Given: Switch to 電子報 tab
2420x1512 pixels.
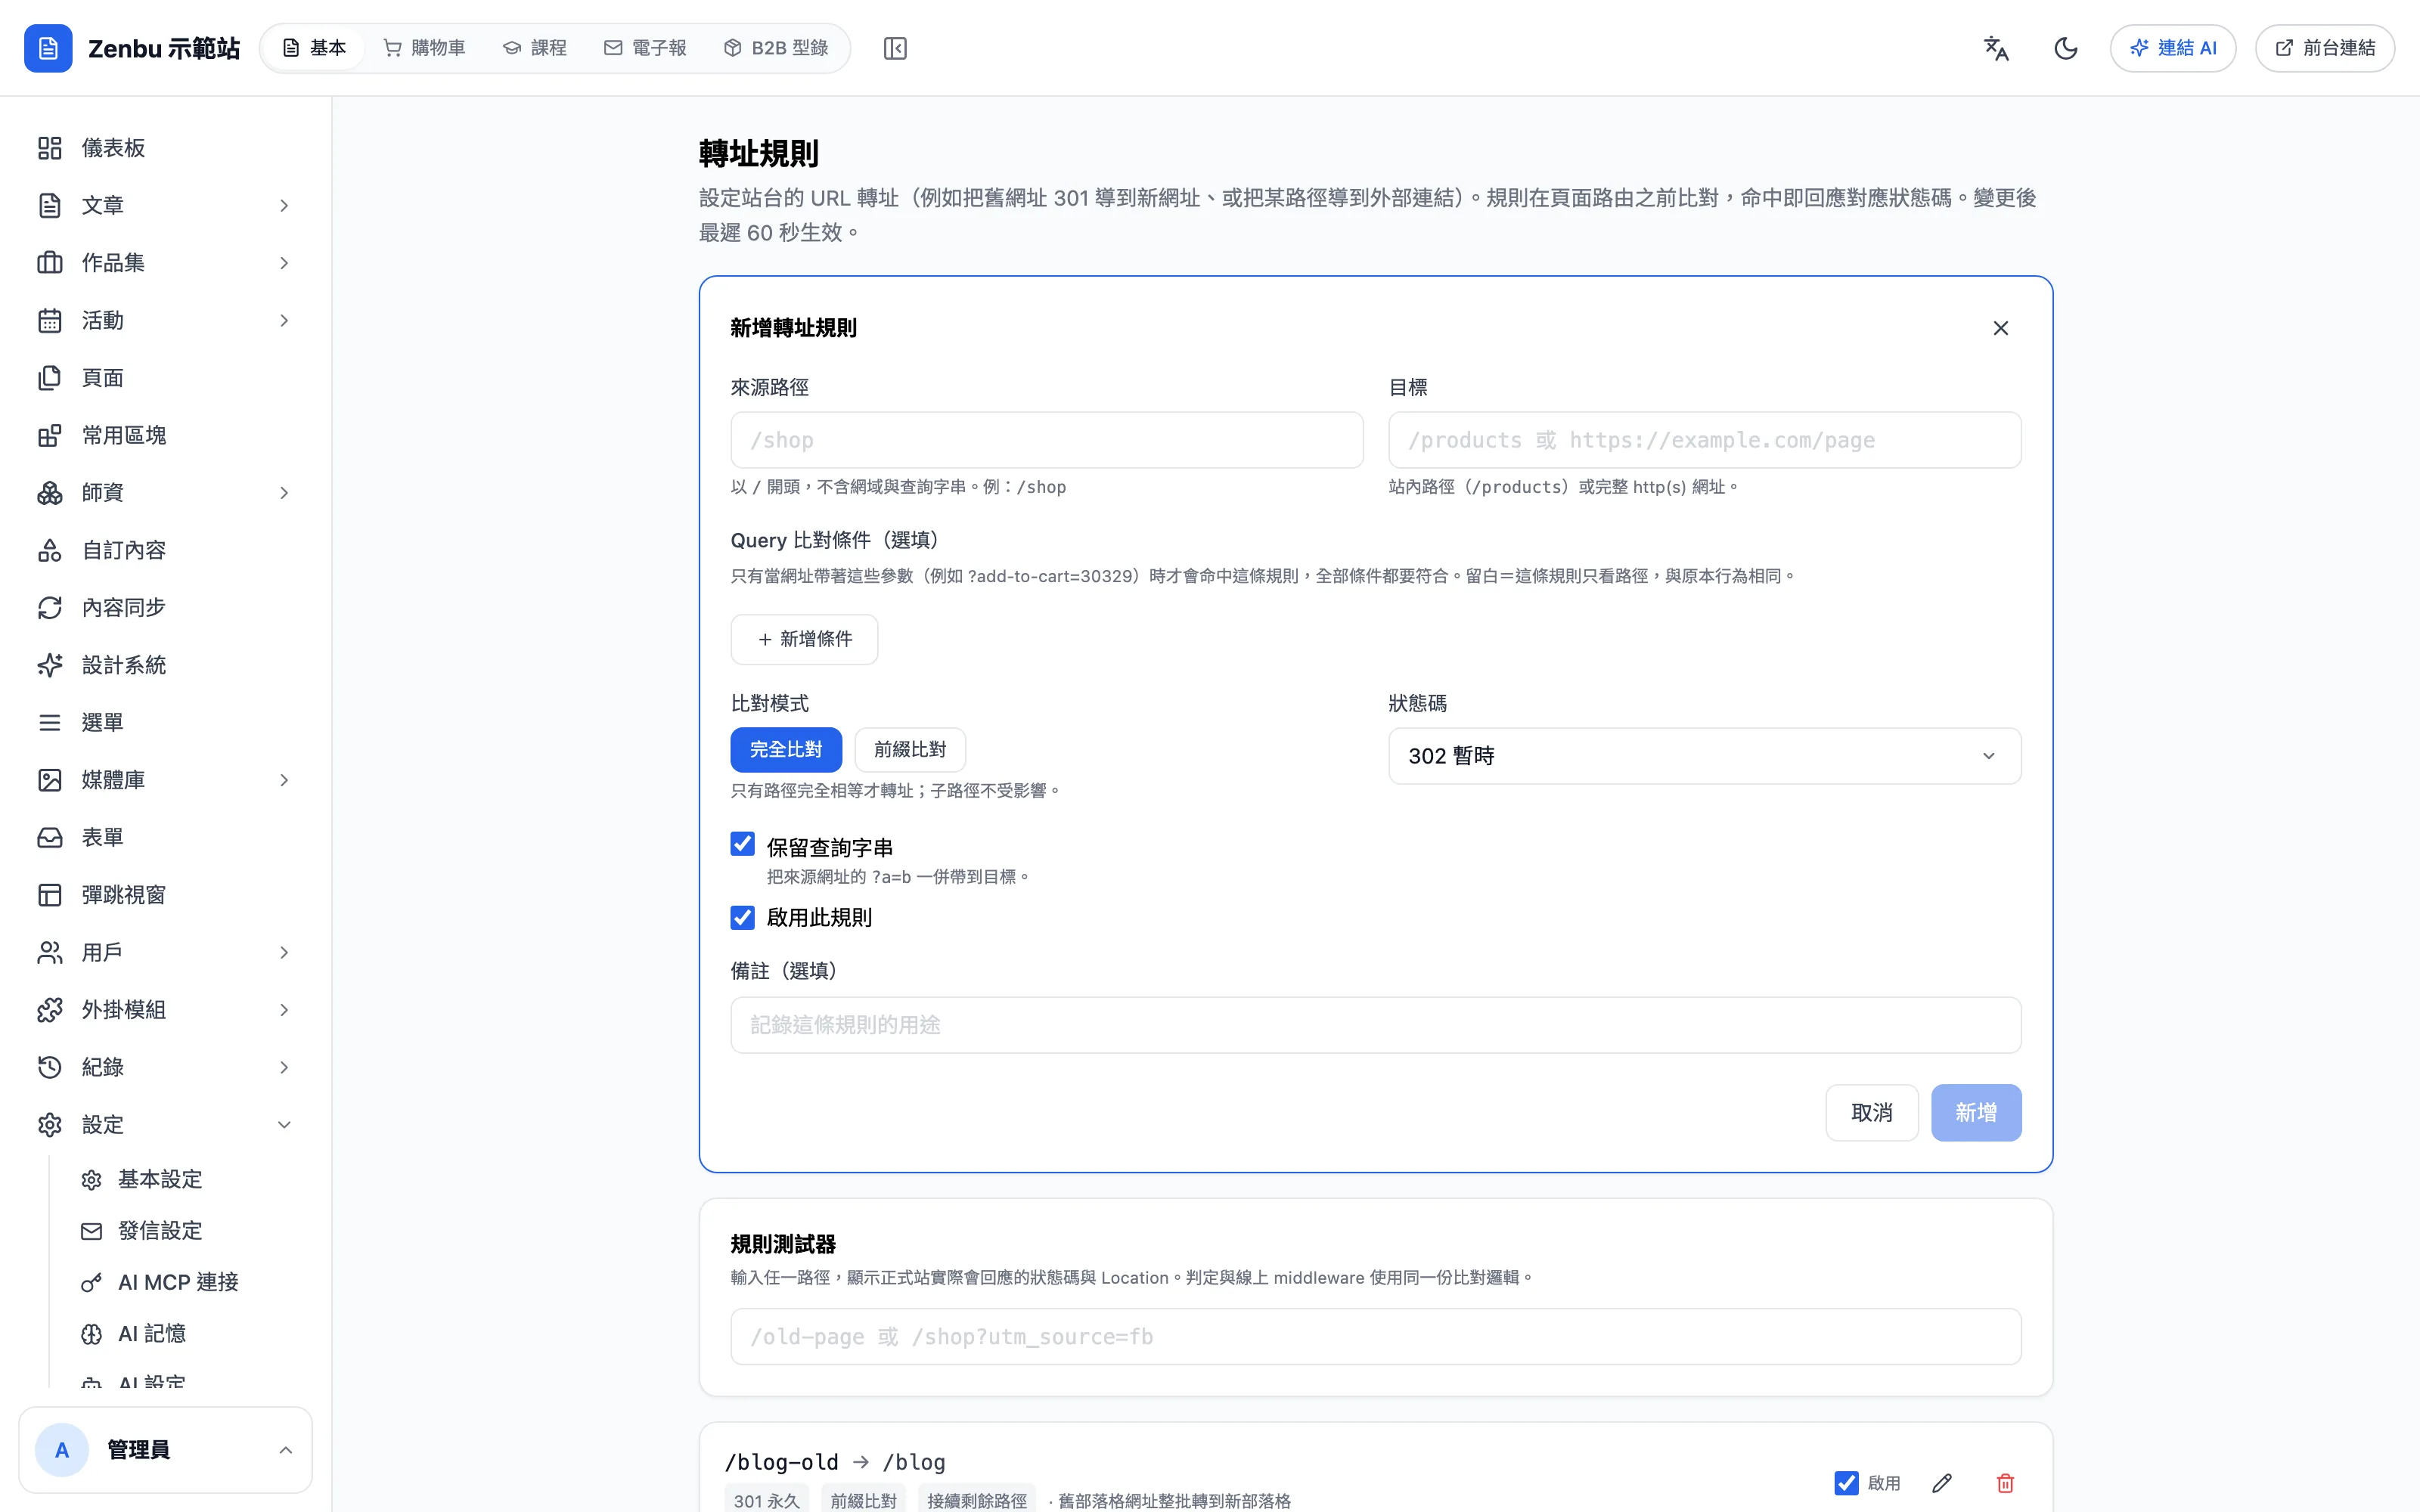Looking at the screenshot, I should point(645,48).
